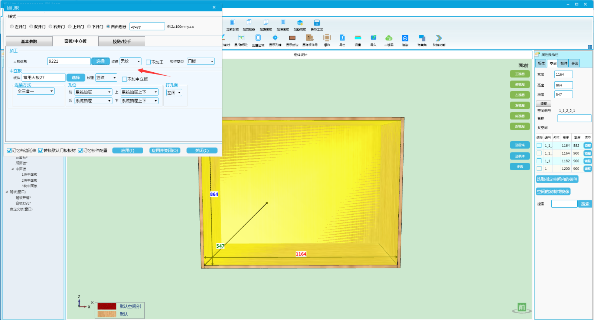The image size is (594, 320).
Task: Click the 正视图 front view button
Action: [520, 74]
